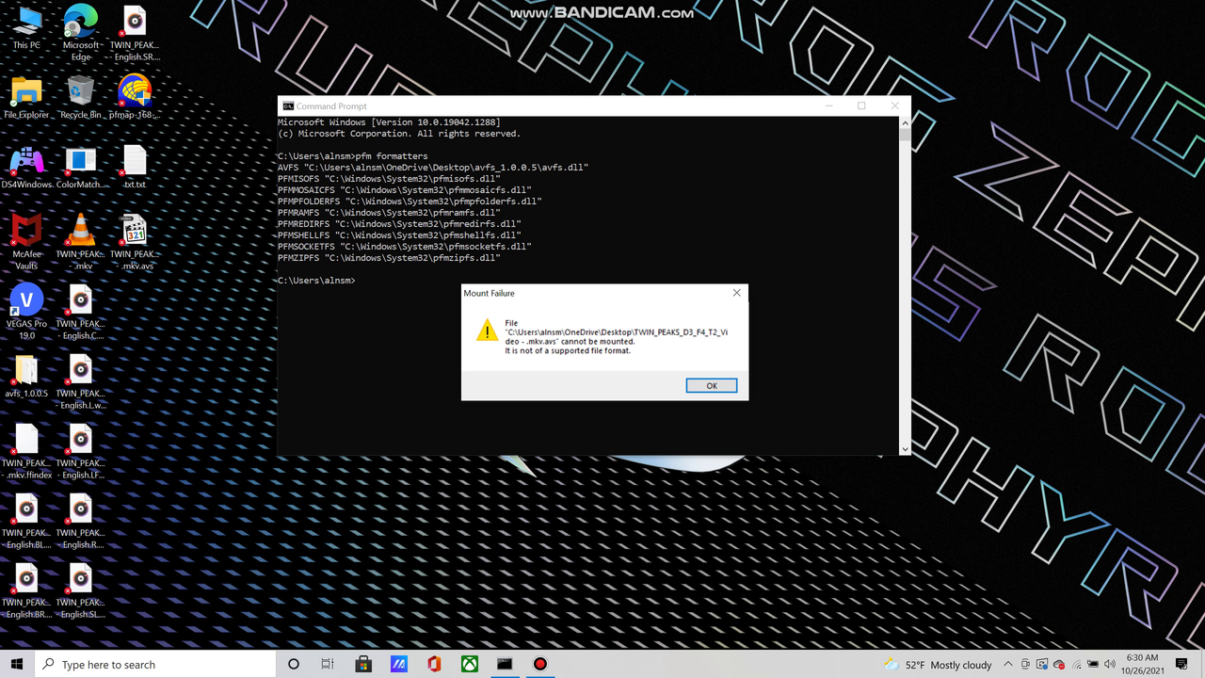Minimize the Command Prompt window
The width and height of the screenshot is (1205, 678).
[827, 106]
